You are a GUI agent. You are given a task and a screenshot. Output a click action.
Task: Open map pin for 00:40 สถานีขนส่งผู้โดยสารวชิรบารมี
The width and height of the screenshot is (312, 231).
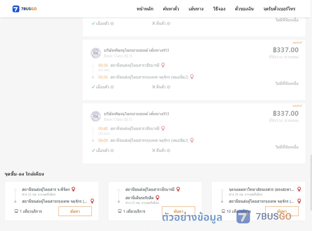click(x=163, y=128)
